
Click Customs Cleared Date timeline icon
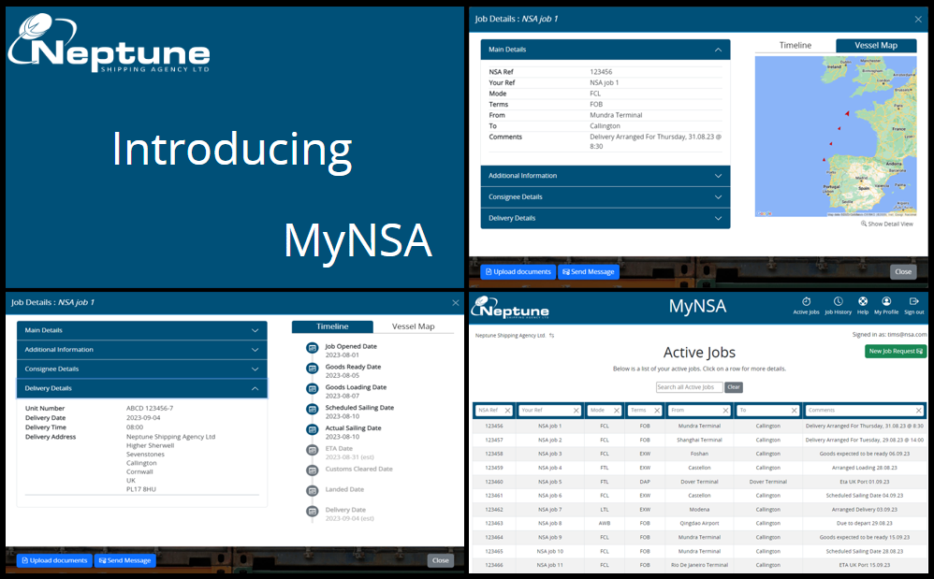(313, 470)
